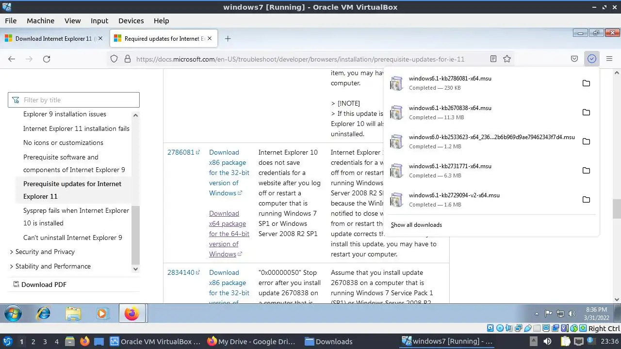Click Download PDF button
This screenshot has height=349, width=621.
point(40,285)
